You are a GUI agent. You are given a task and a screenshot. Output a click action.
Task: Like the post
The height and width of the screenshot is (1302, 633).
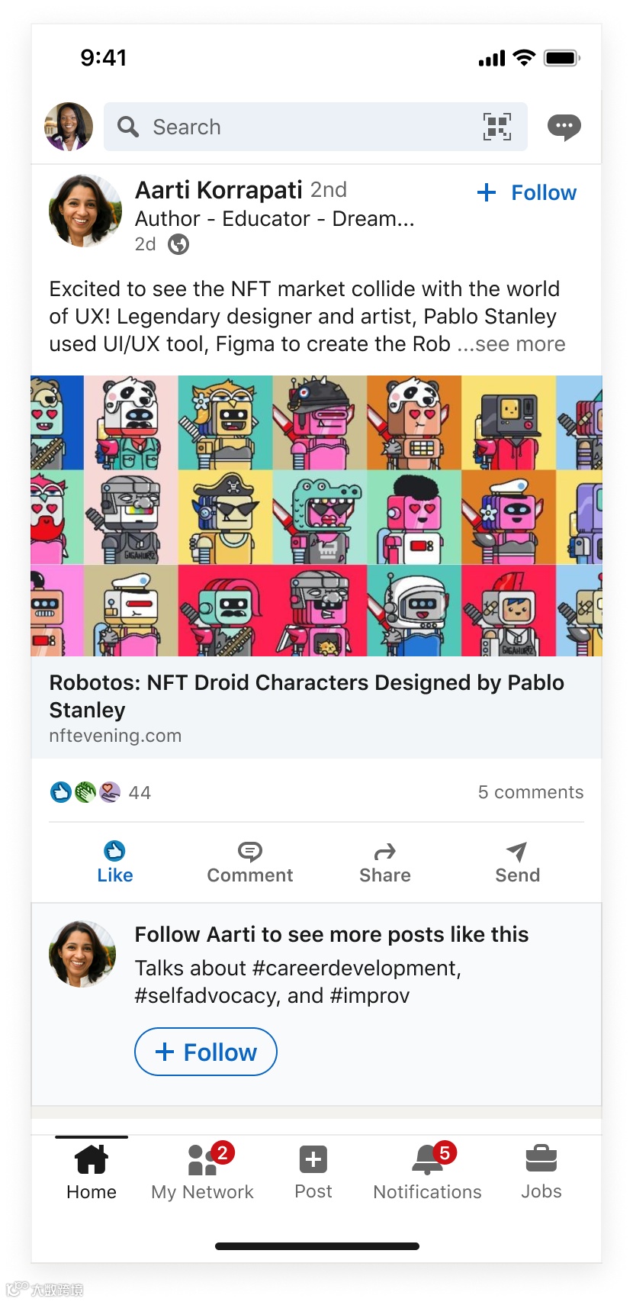(114, 862)
